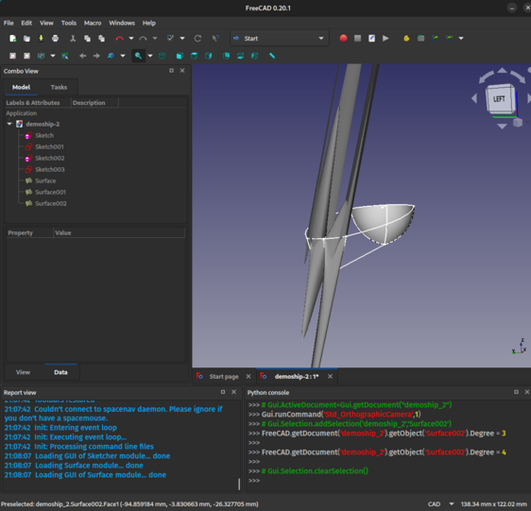Click the Redo arrow icon
The image size is (531, 511).
[x=143, y=39]
